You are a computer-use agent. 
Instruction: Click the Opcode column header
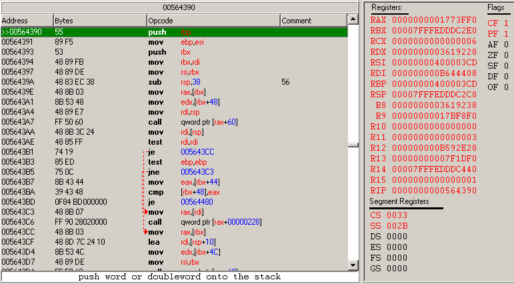212,21
